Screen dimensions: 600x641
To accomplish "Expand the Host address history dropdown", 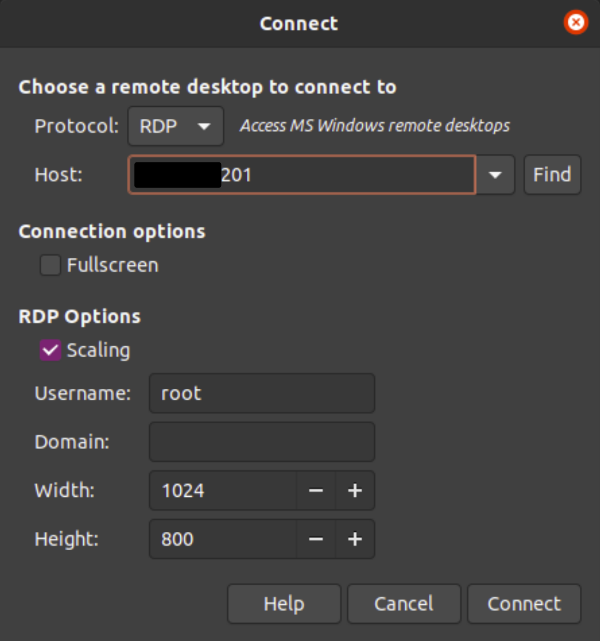I will coord(494,175).
